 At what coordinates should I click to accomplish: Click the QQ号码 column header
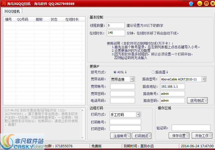(x=25, y=19)
